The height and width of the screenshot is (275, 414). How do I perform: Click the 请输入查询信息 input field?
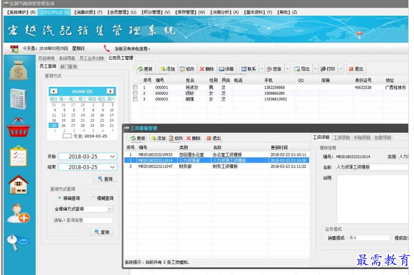83,220
